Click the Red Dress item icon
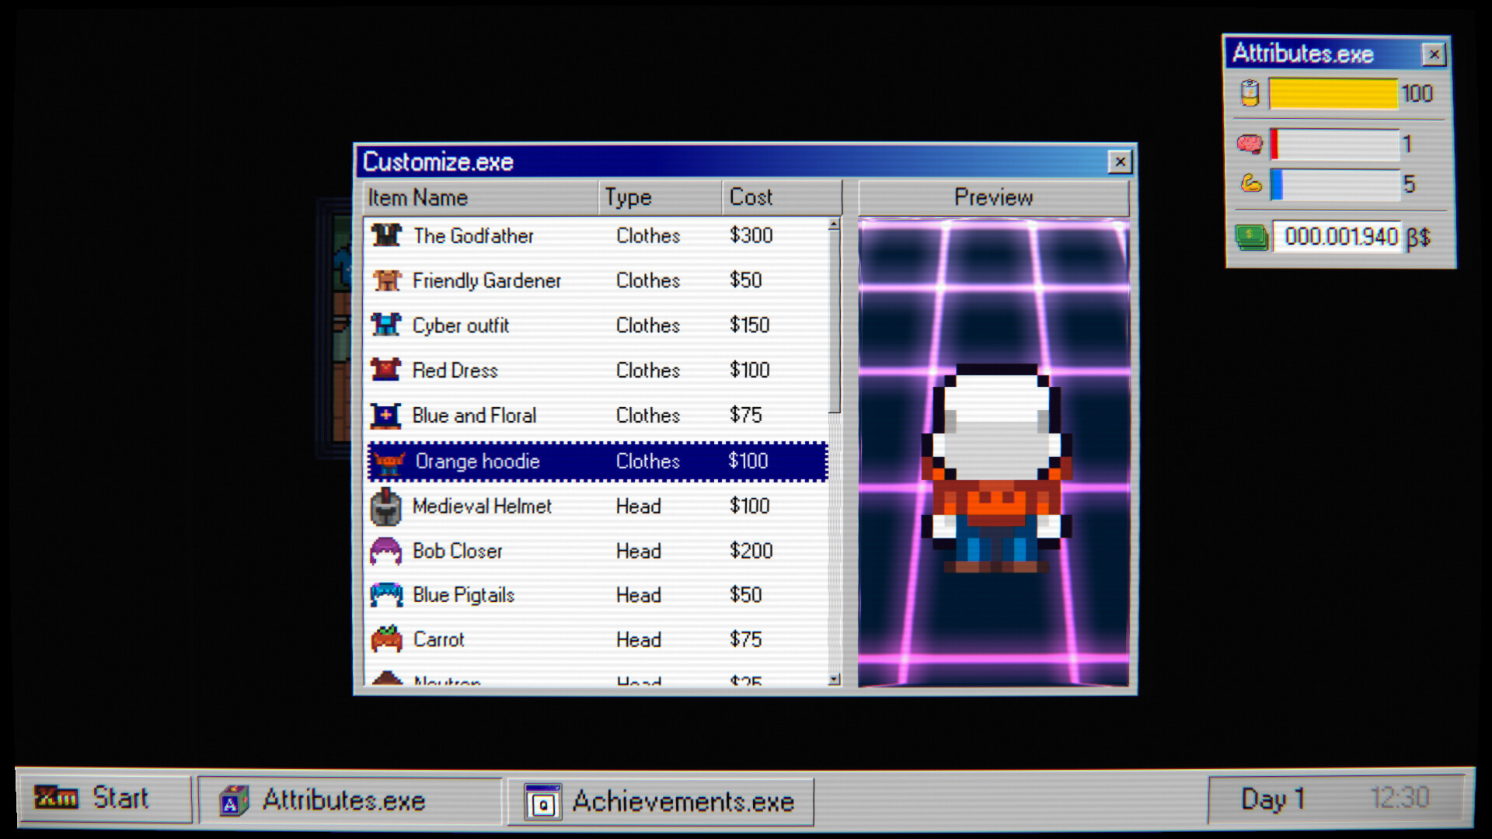 coord(388,370)
